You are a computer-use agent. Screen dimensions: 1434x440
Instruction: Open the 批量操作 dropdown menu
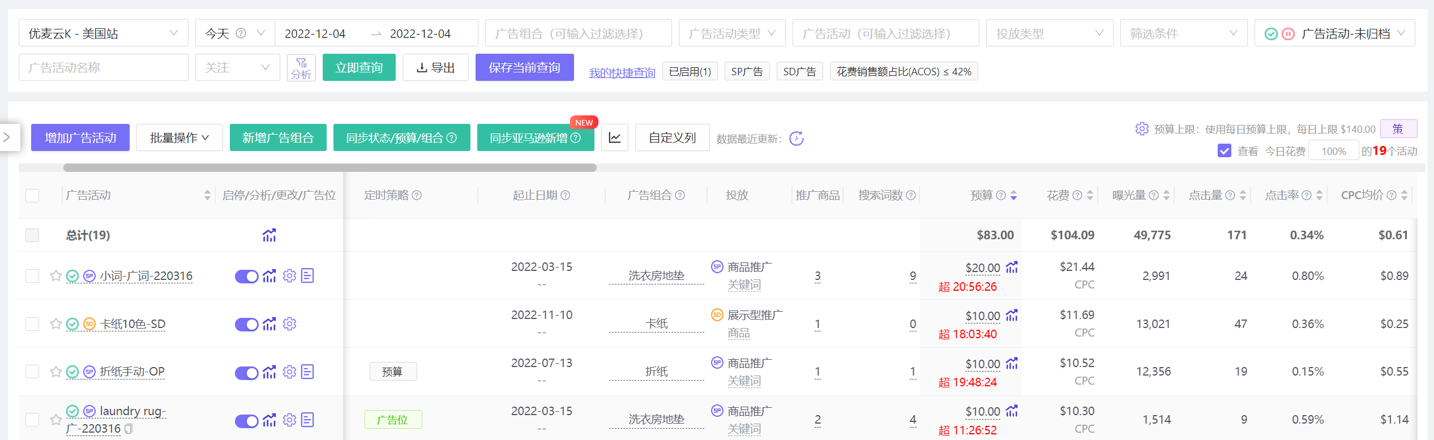click(x=179, y=137)
